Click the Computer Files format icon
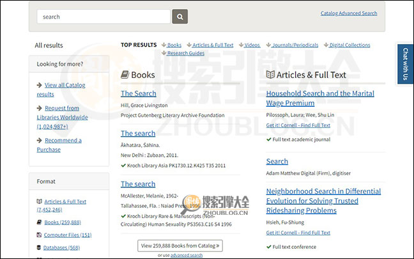Image resolution: width=414 pixels, height=259 pixels. (39, 235)
